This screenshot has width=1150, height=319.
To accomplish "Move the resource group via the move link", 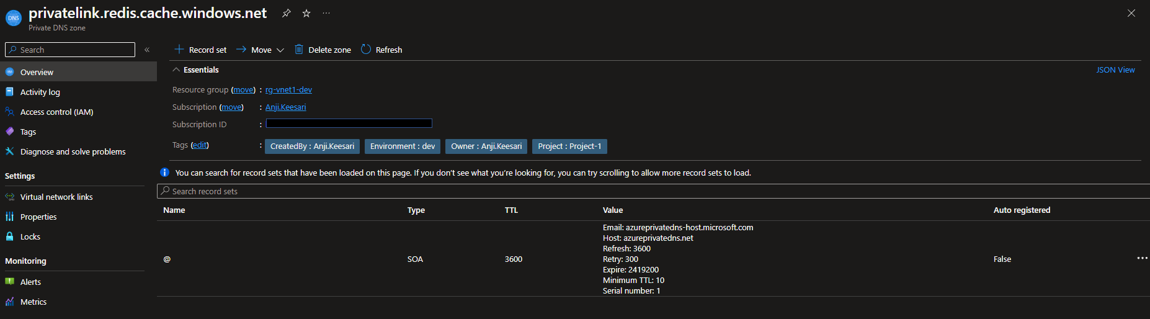I will (x=243, y=89).
